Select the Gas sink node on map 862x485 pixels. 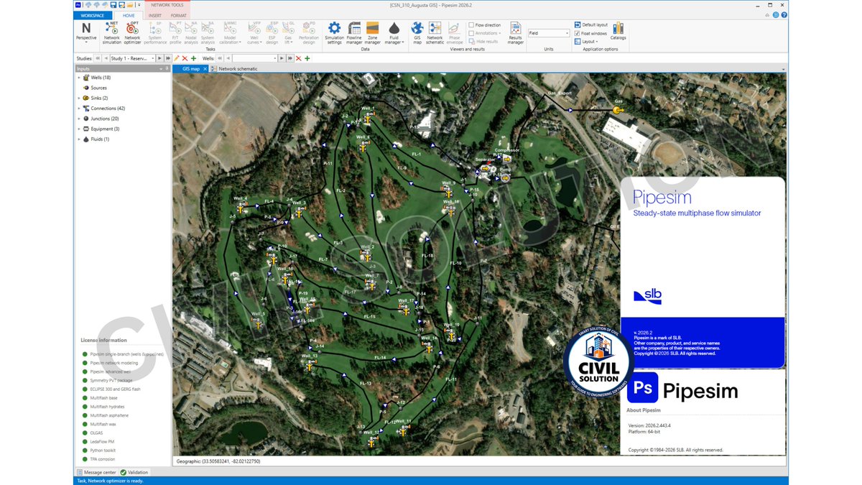click(x=617, y=111)
